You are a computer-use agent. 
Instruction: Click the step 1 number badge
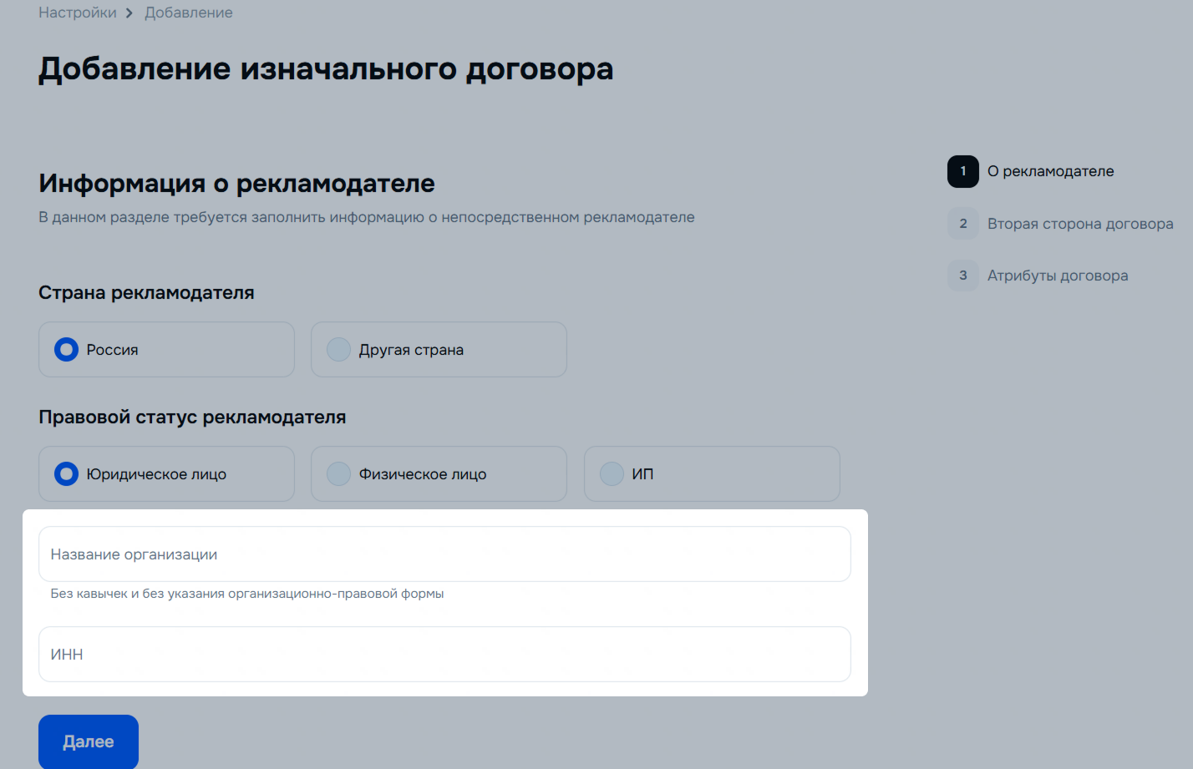click(962, 171)
